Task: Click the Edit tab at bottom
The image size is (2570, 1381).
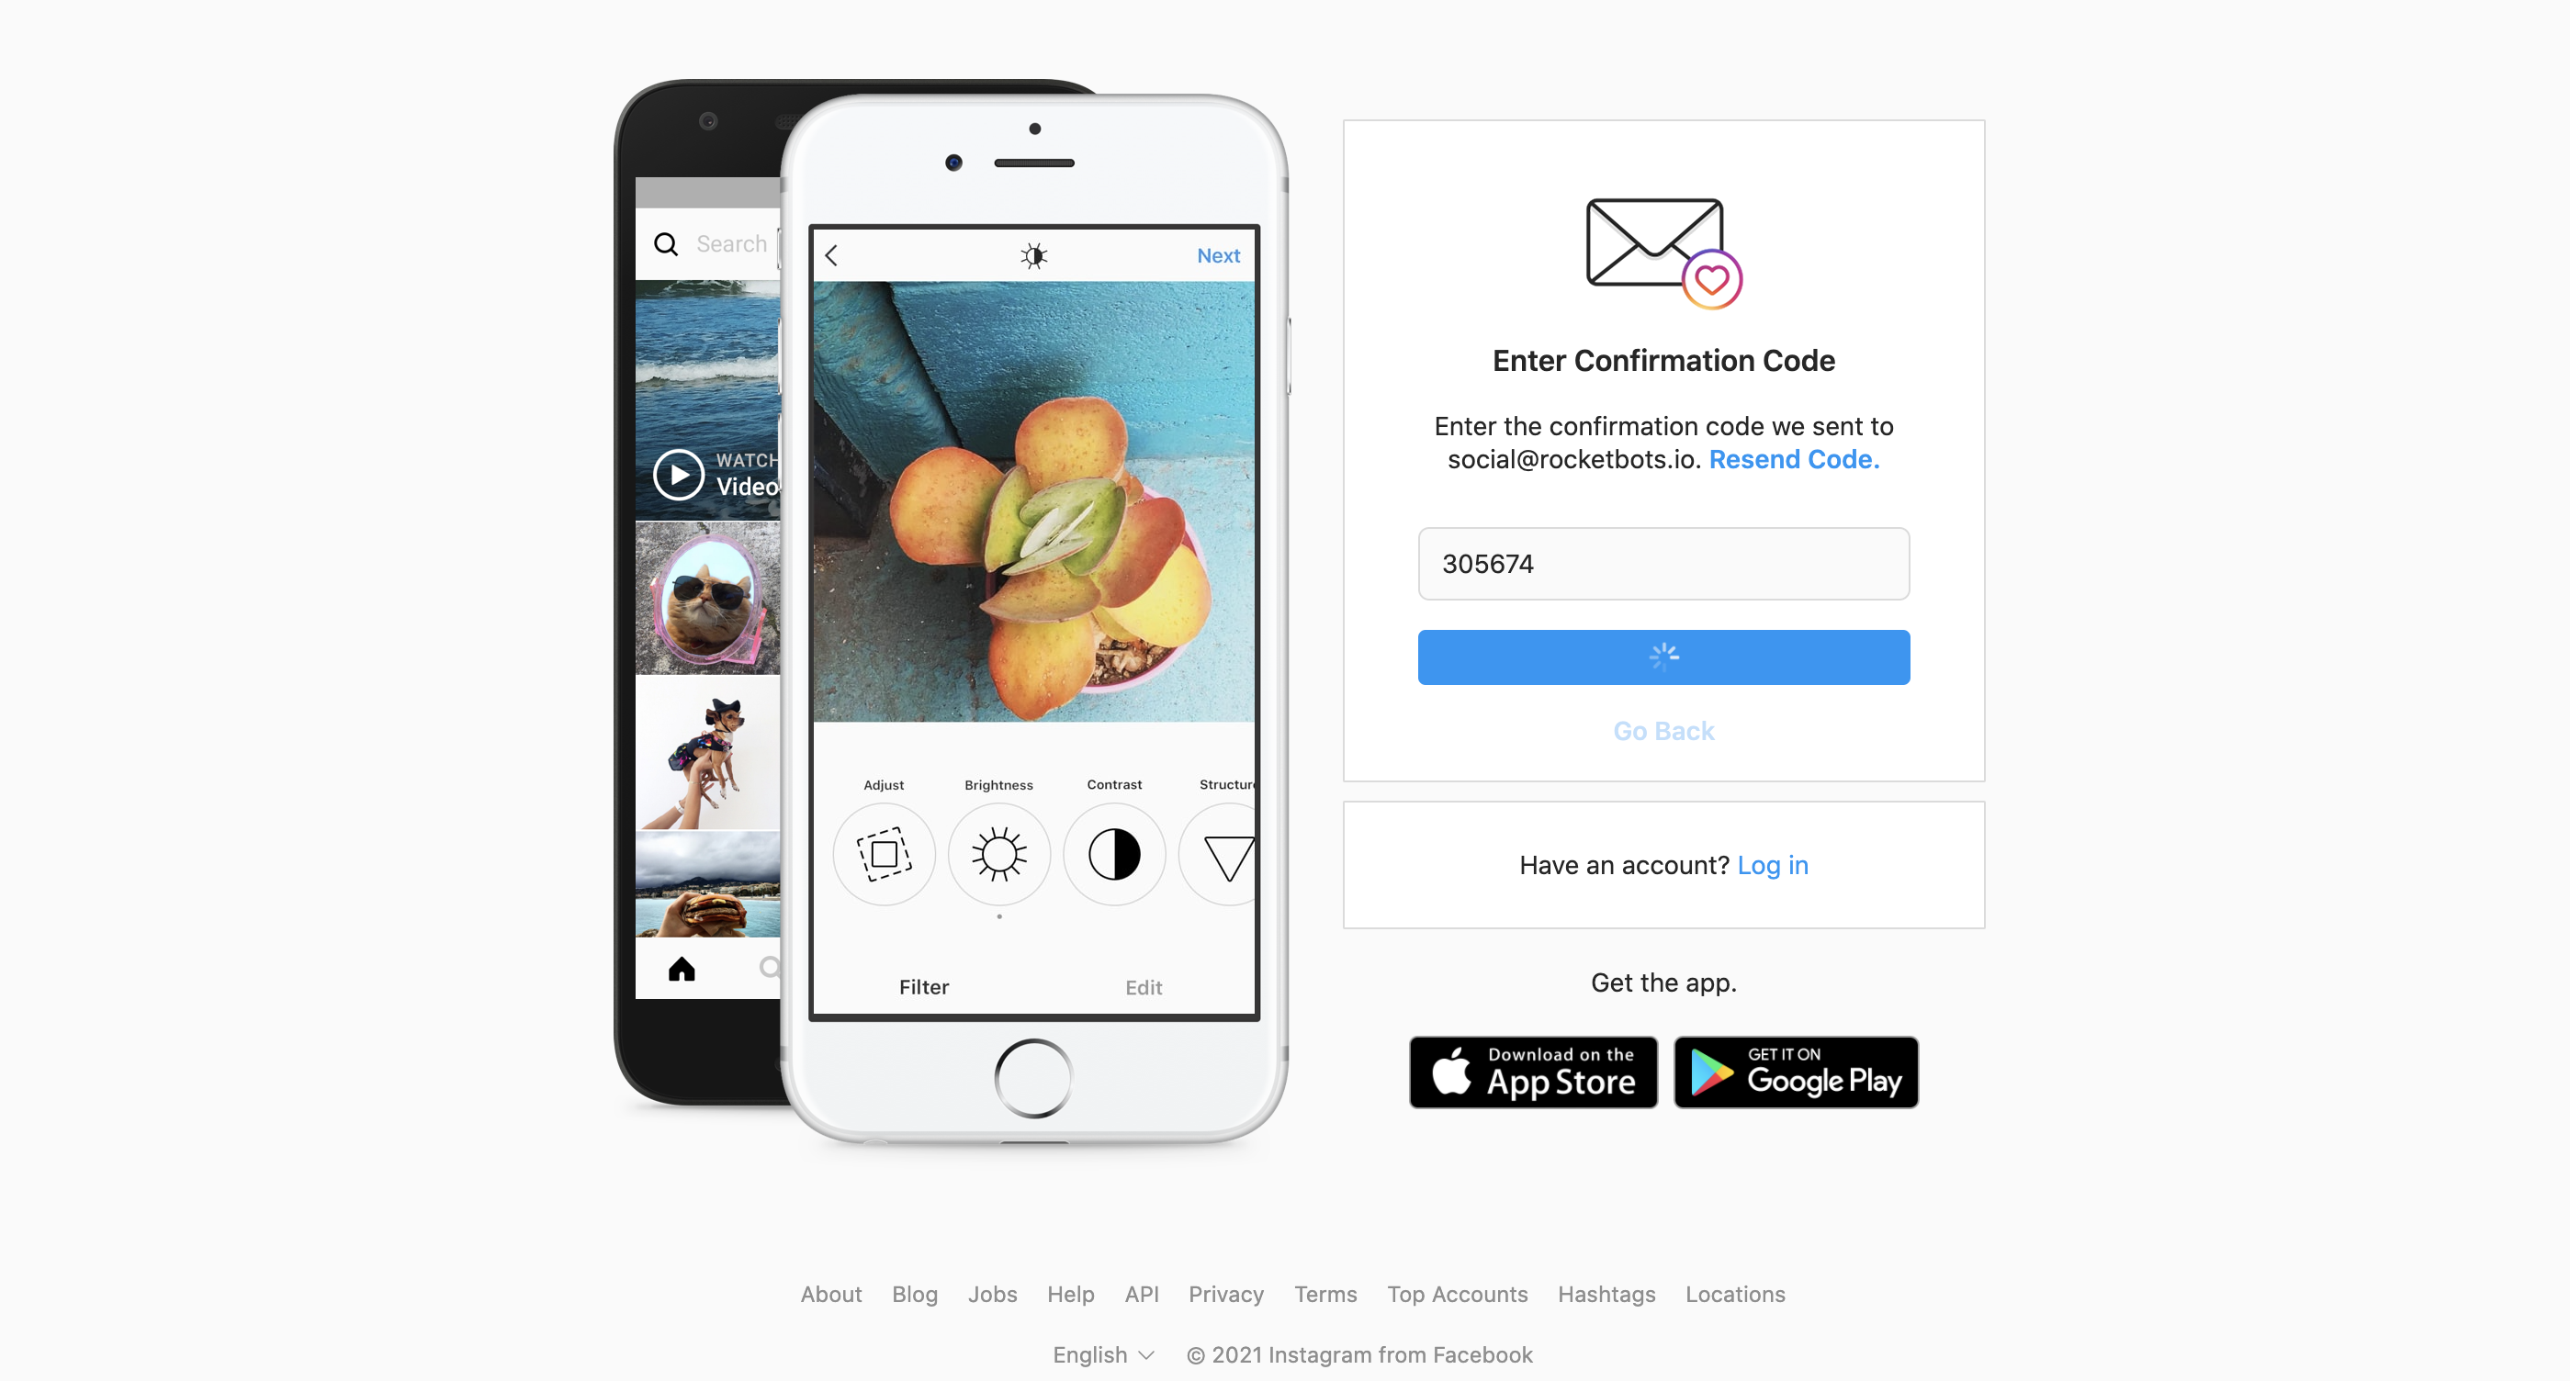Action: tap(1142, 986)
